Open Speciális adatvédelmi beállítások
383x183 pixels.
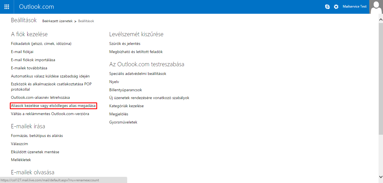click(138, 74)
